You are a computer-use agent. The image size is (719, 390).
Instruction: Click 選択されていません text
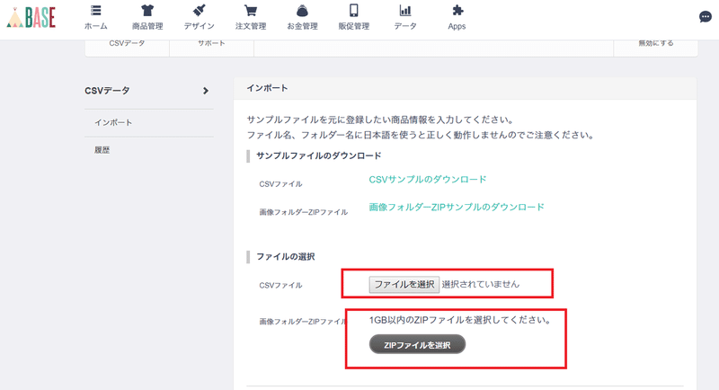481,284
